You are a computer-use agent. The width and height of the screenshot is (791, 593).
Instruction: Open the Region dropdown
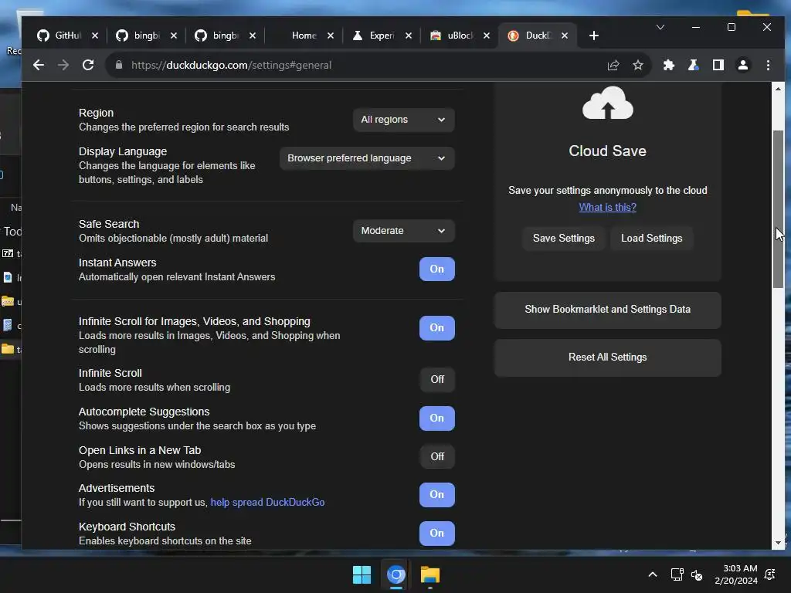403,120
